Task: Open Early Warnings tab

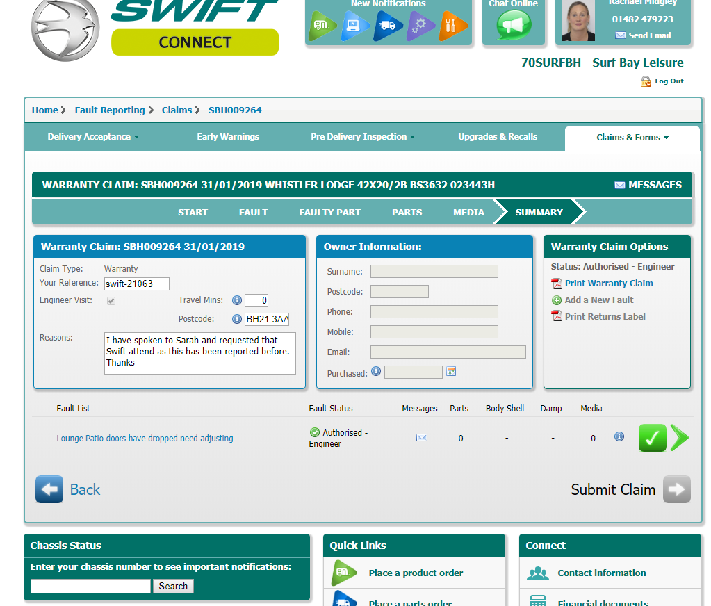Action: click(x=228, y=137)
